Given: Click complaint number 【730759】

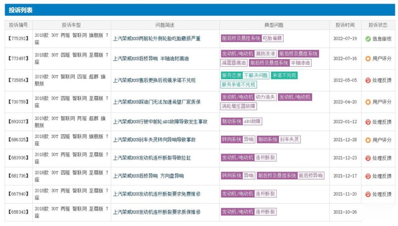Looking at the screenshot, I should pos(18,102).
